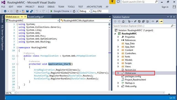Click the Refresh browser icon in toolbar
The height and width of the screenshot is (100, 177).
click(x=74, y=11)
